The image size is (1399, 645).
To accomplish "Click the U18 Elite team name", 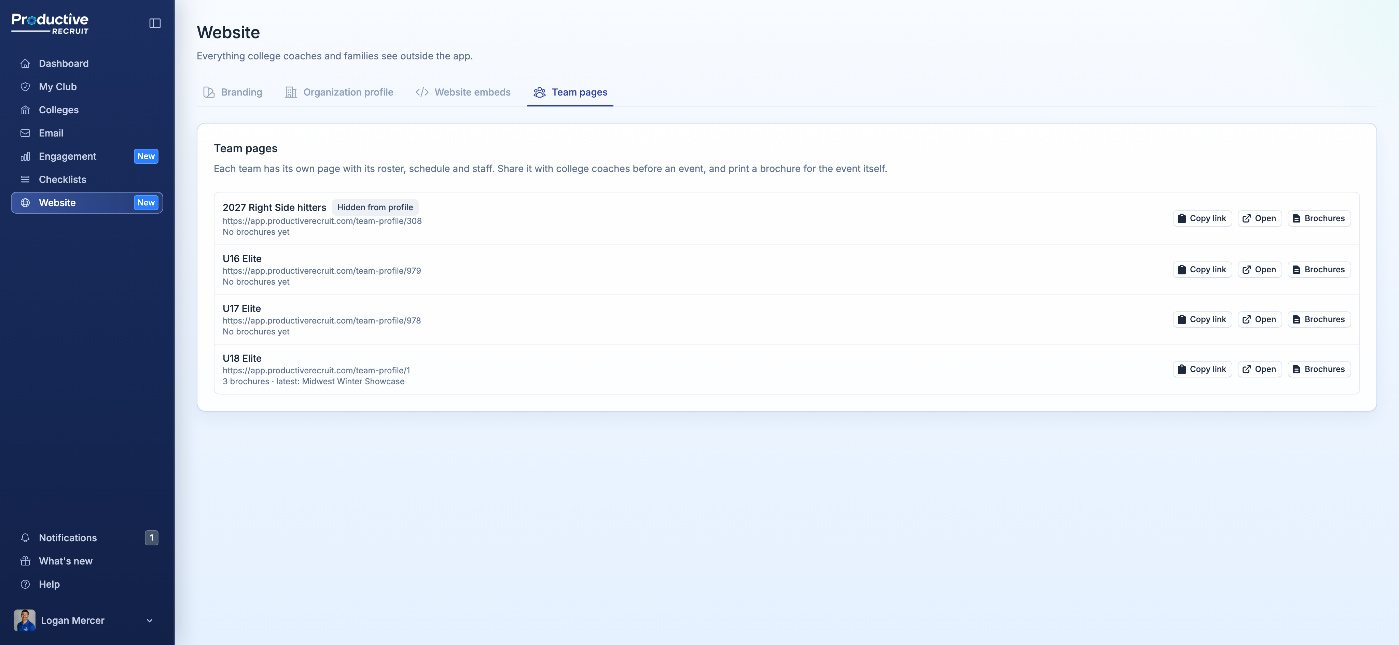I will (242, 359).
